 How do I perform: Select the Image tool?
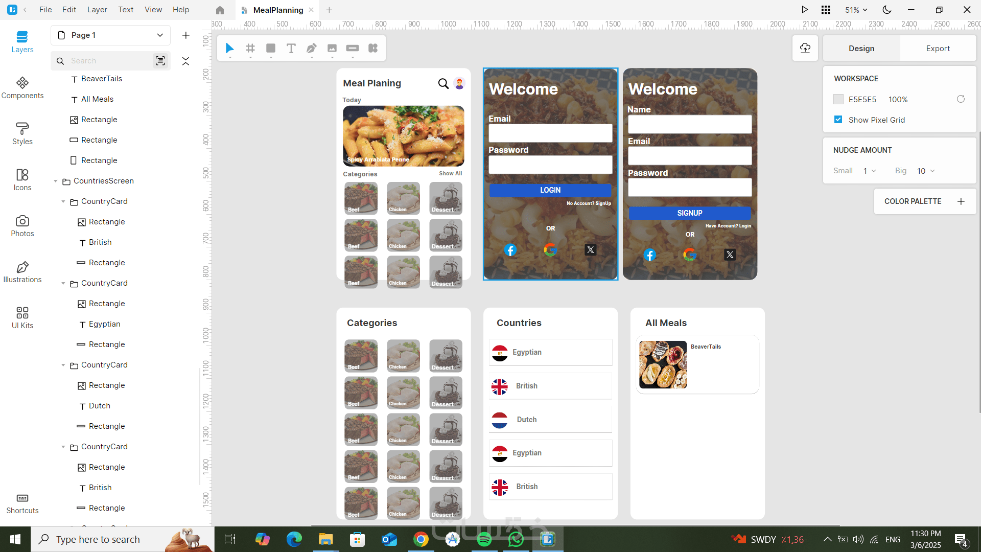[332, 48]
